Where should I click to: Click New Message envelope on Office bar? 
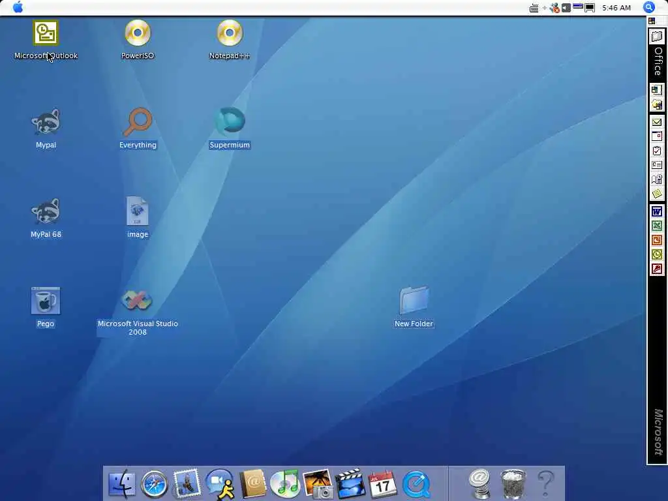(656, 122)
